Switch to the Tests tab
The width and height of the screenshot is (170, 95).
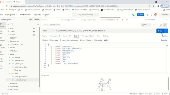[99, 36]
